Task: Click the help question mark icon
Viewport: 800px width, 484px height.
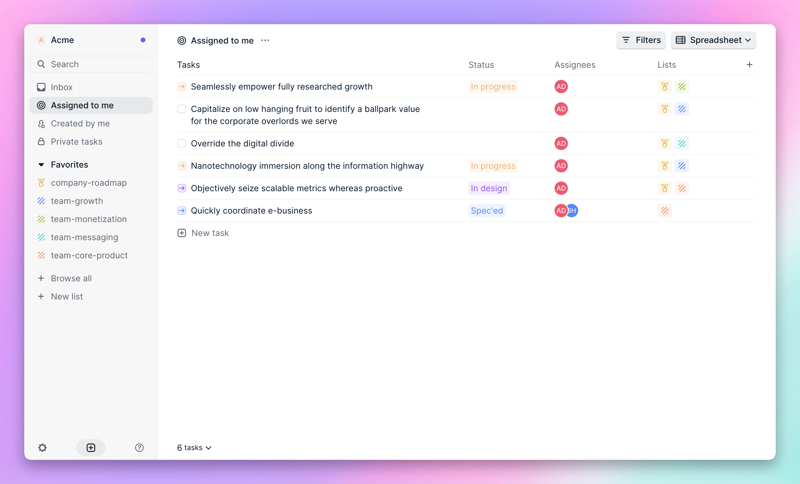Action: coord(139,448)
